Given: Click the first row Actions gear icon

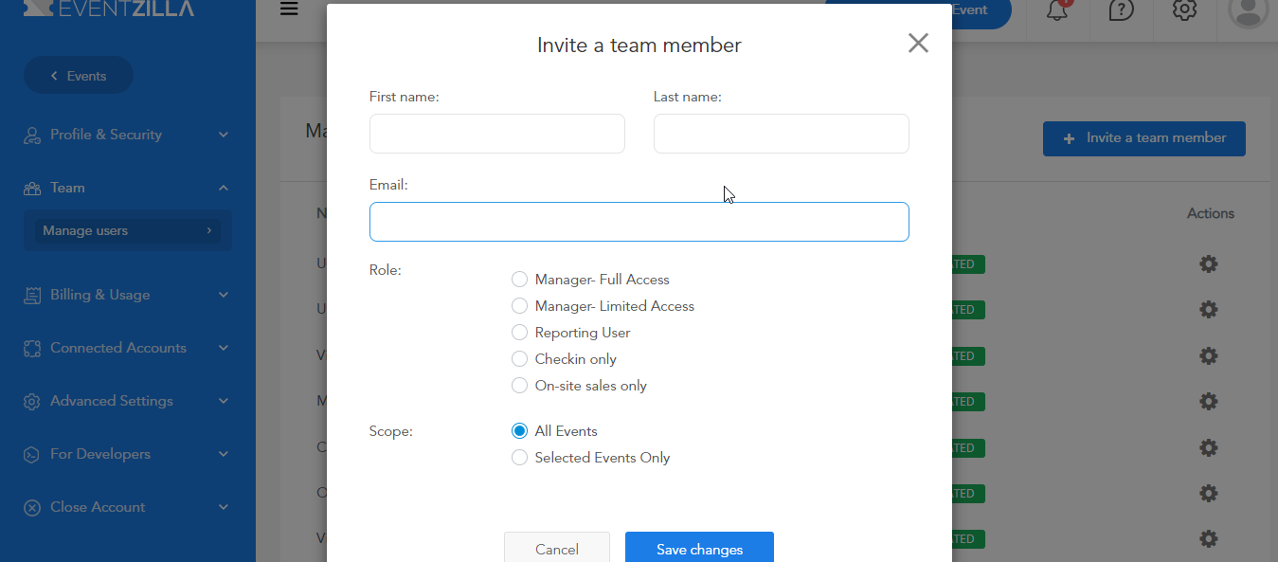Looking at the screenshot, I should pos(1208,264).
